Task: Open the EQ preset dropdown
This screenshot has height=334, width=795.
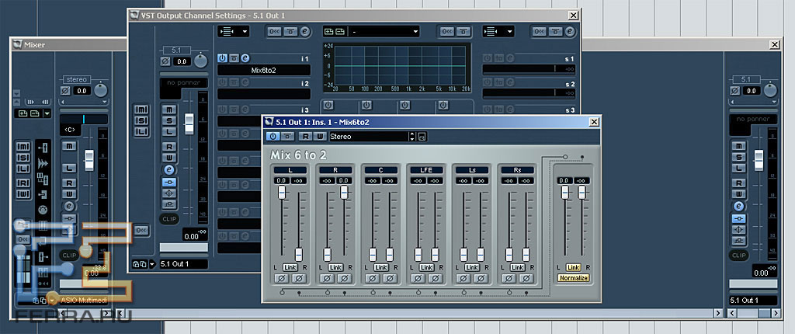Action: pos(384,31)
